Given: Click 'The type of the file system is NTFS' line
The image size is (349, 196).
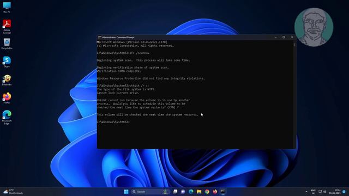Looking at the screenshot, I should tap(126, 89).
